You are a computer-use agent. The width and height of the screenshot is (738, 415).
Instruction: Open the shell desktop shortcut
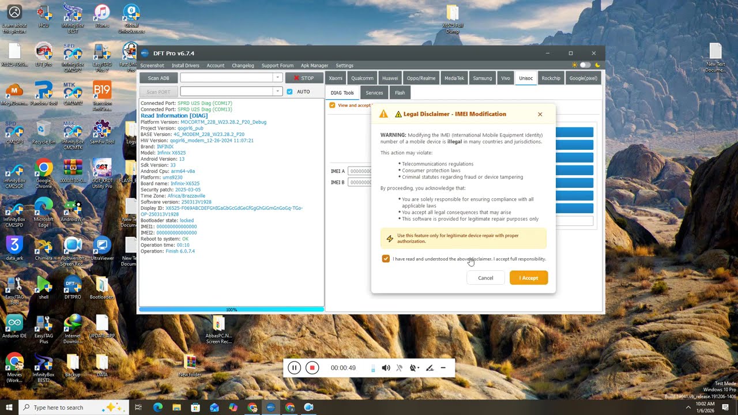tap(43, 287)
